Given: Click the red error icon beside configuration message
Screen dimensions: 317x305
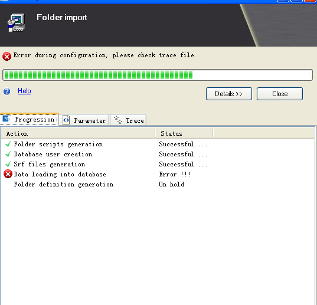Looking at the screenshot, I should click(6, 57).
